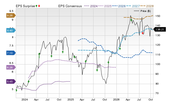Click the 90 label on the price axis
The width and height of the screenshot is (169, 101).
point(157,74)
